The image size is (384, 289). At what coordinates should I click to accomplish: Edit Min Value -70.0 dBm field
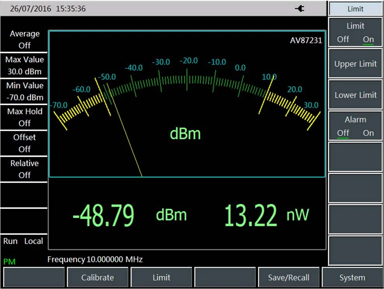[24, 91]
